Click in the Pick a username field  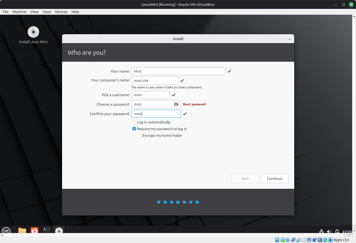click(x=151, y=95)
